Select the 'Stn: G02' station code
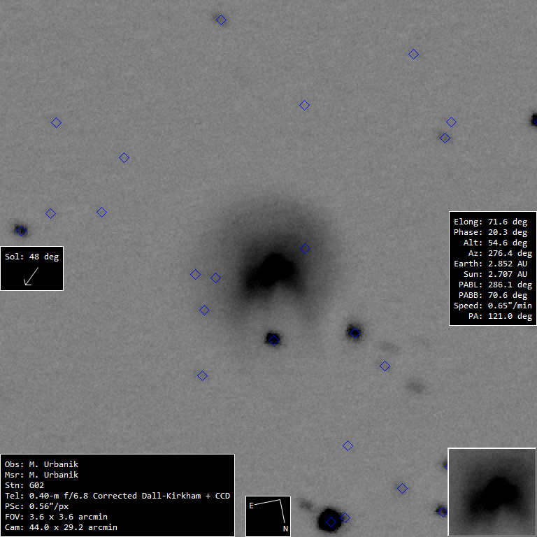 (x=24, y=485)
